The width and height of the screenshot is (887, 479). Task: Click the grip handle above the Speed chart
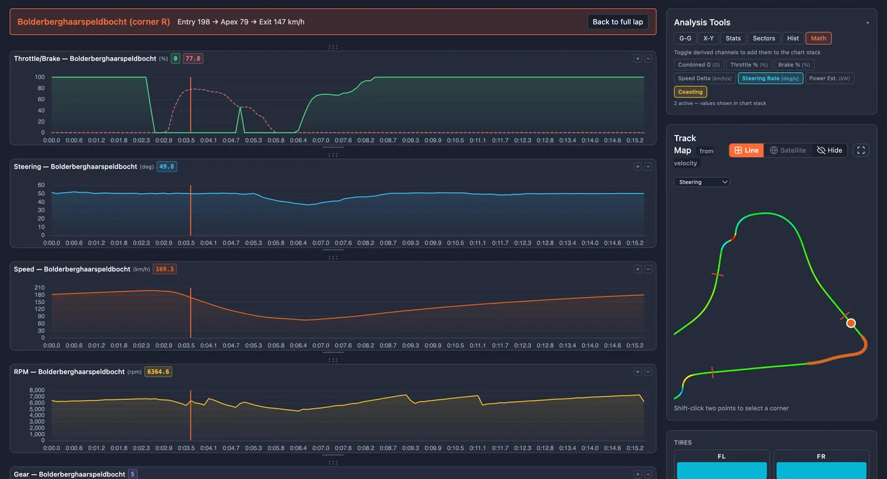pyautogui.click(x=333, y=258)
